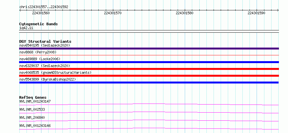Image resolution: width=288 pixels, height=133 pixels.
Task: Open variant nsv469889 (Locke2006) label
Action: (x=40, y=59)
